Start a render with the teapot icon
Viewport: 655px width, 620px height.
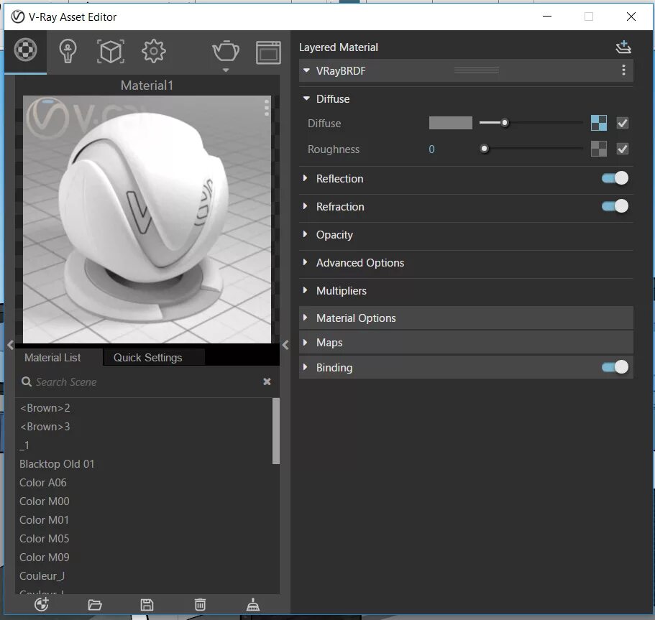pyautogui.click(x=225, y=50)
